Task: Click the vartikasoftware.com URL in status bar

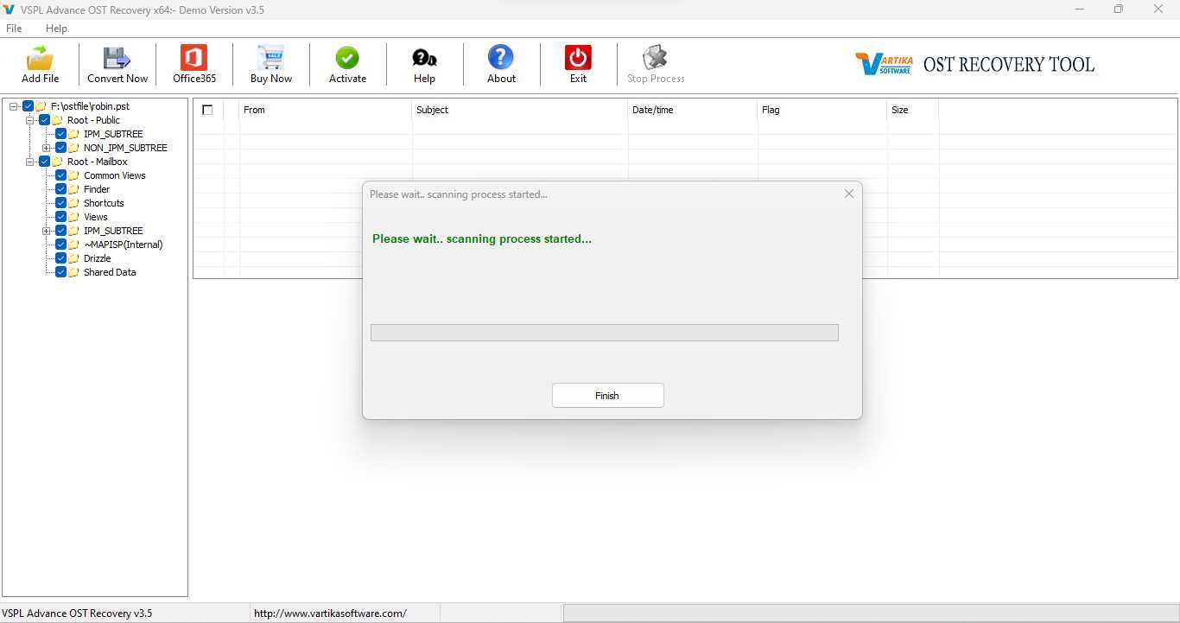Action: pos(330,613)
